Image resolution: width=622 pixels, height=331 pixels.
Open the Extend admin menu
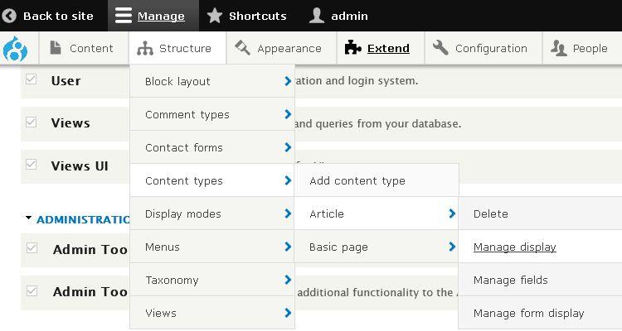pos(381,48)
